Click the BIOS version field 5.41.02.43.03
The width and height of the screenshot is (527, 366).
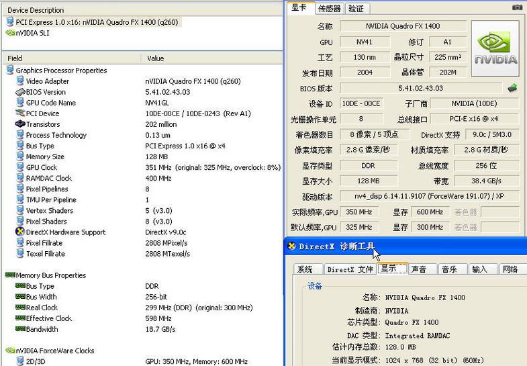(x=421, y=88)
